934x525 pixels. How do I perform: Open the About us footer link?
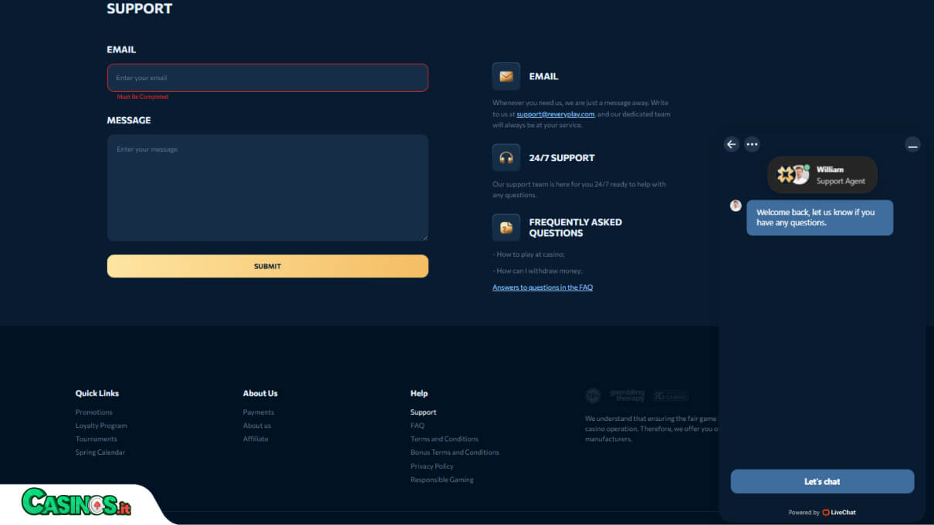coord(257,426)
